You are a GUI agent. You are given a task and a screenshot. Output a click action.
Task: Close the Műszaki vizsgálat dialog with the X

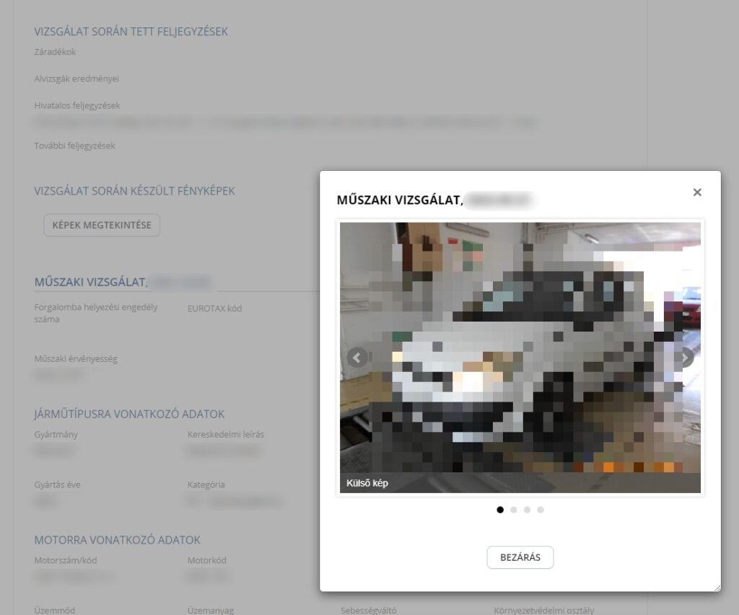697,192
